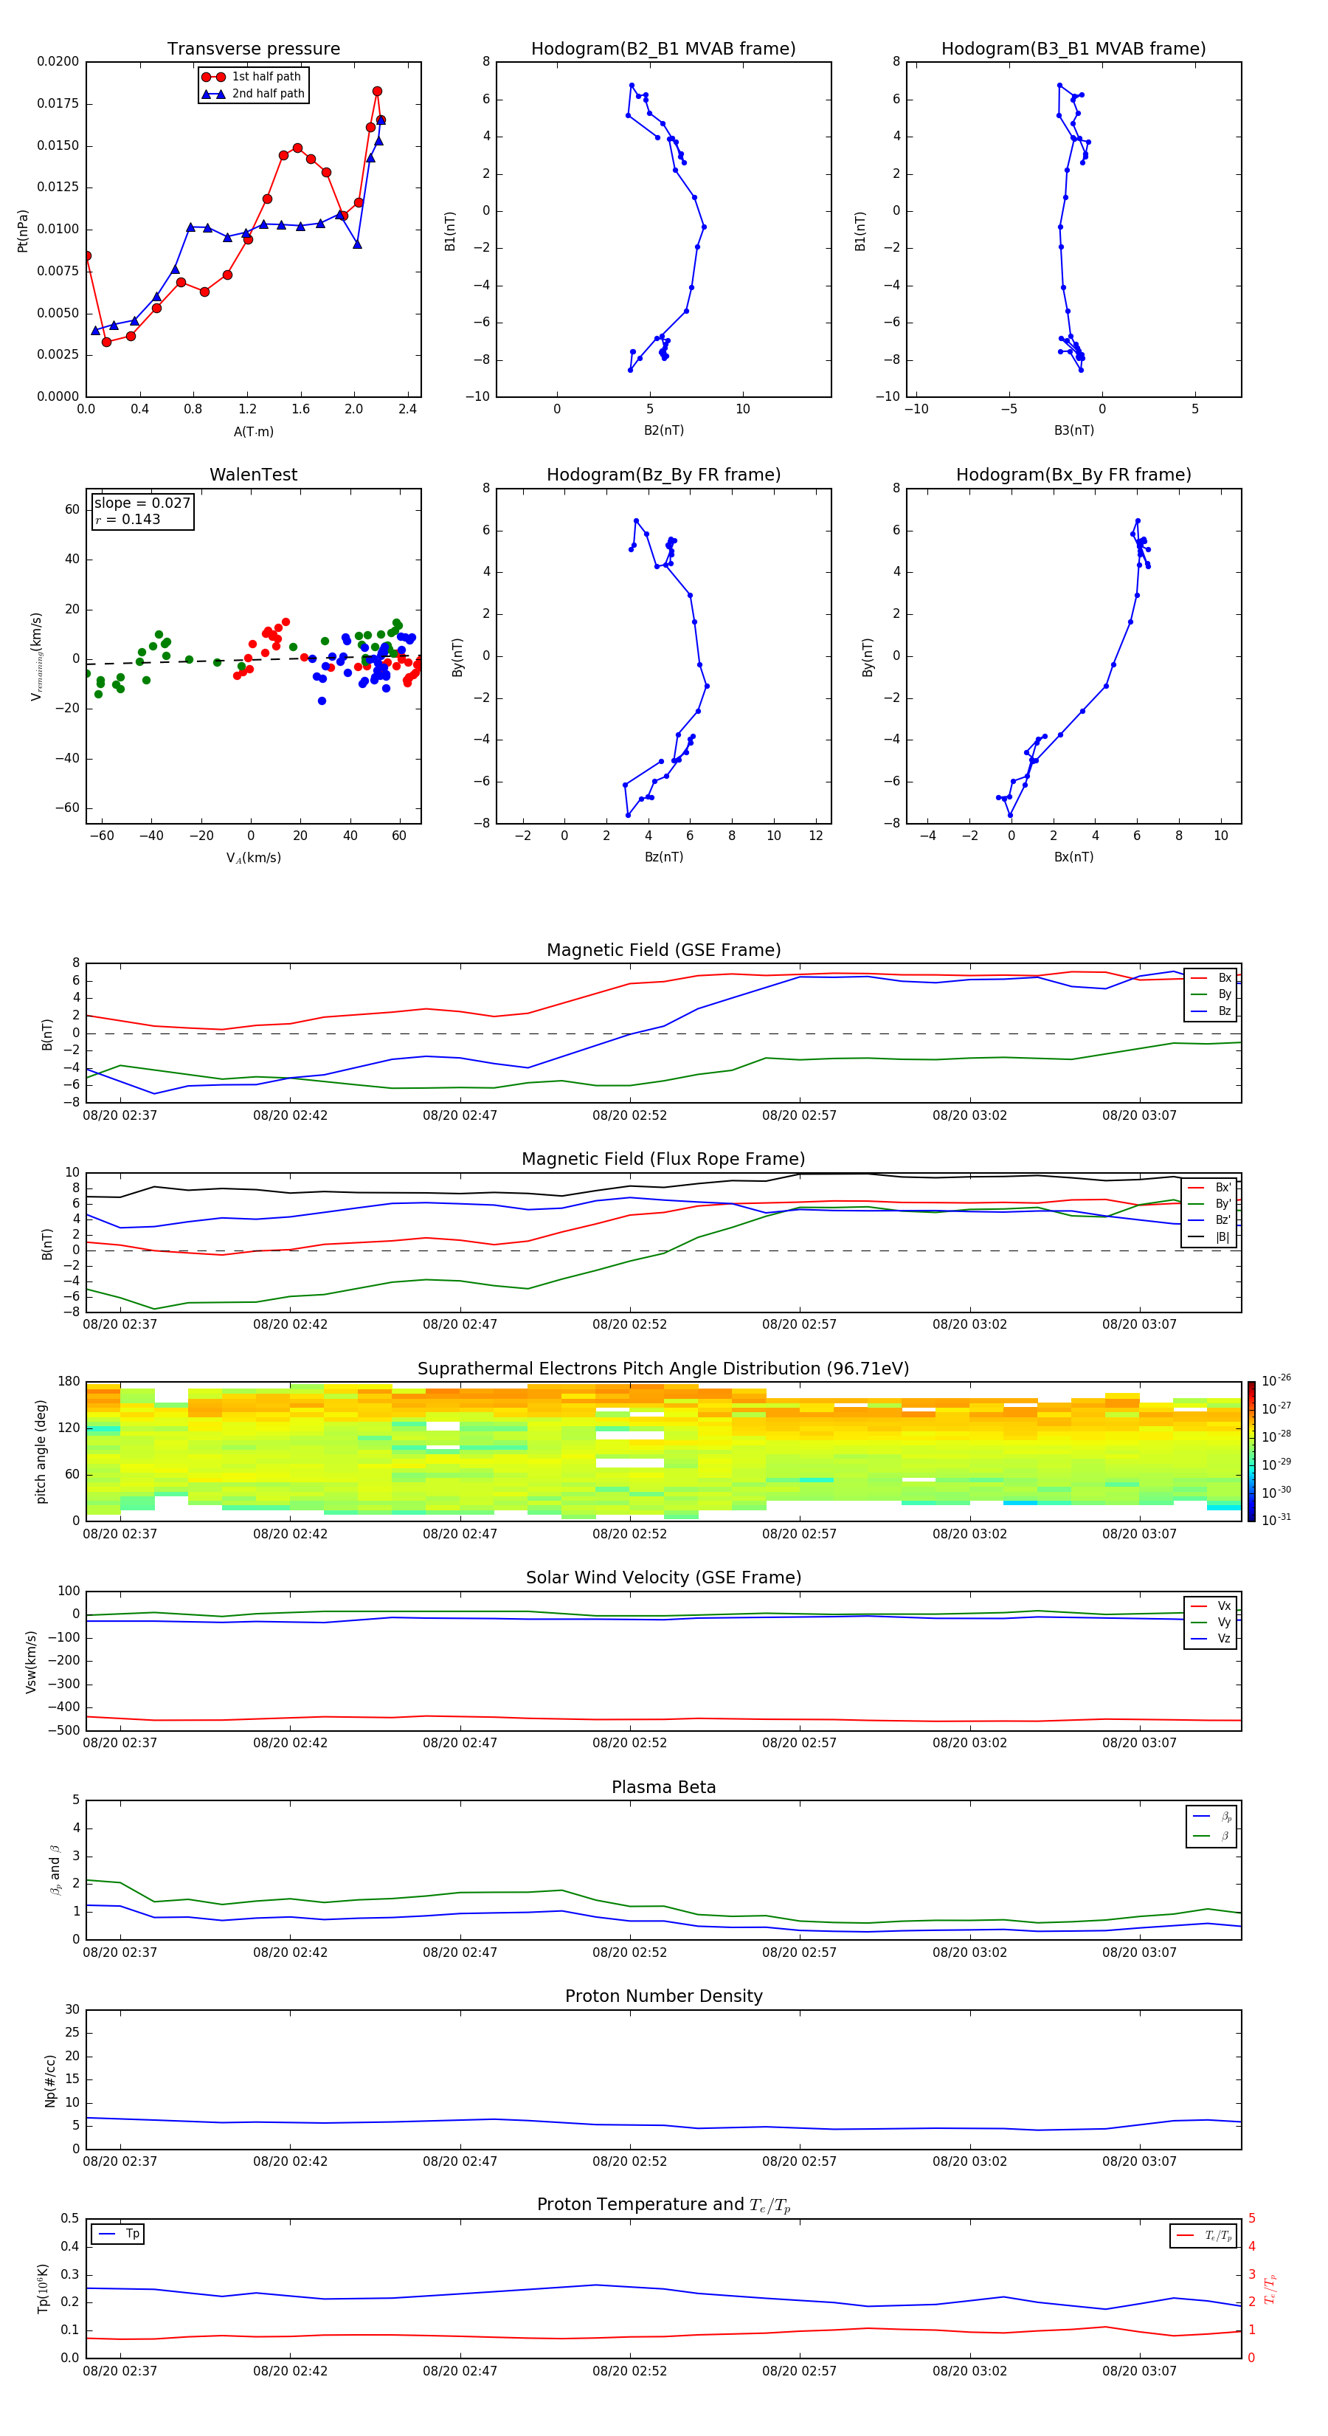The image size is (1328, 2436).
Task: Click the "Bz(nT)" x-axis label
Action: (663, 857)
